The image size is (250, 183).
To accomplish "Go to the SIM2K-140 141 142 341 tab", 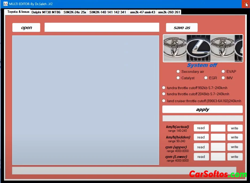I will [x=108, y=12].
